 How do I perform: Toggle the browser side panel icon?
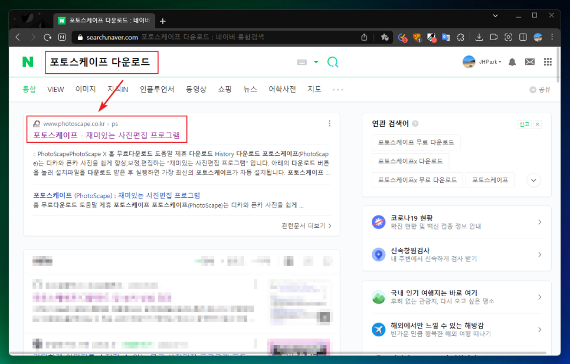[x=523, y=37]
